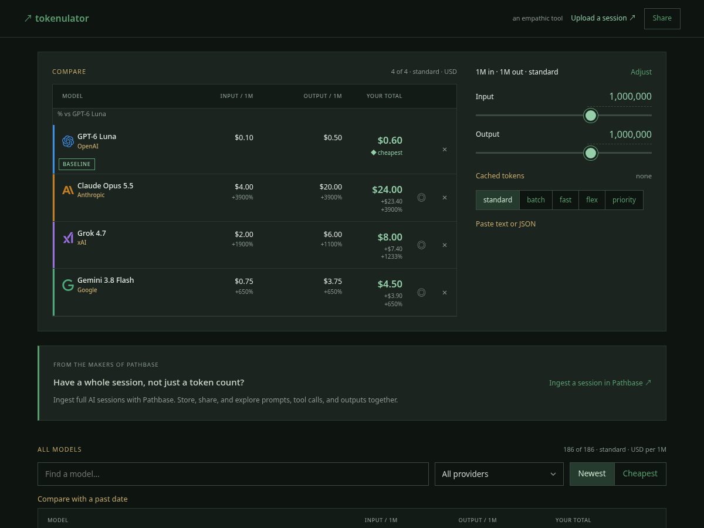
Task: Click the OUTPUT / 1M header in Compare table
Action: click(323, 96)
